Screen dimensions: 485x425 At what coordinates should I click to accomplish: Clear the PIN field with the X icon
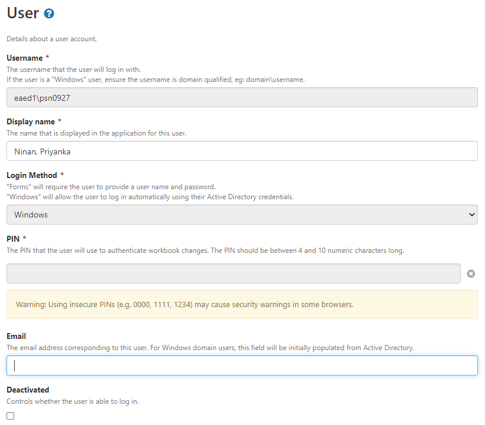pos(471,274)
